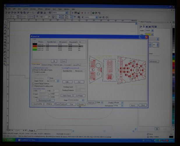This screenshot has width=180, height=146.
Task: Switch to the Document tab in RLaserCut
Action: (x=68, y=65)
